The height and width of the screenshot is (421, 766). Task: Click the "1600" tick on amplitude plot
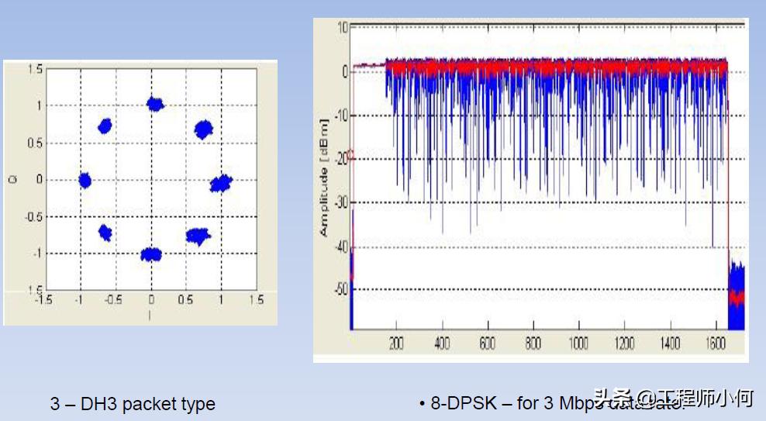pos(716,343)
